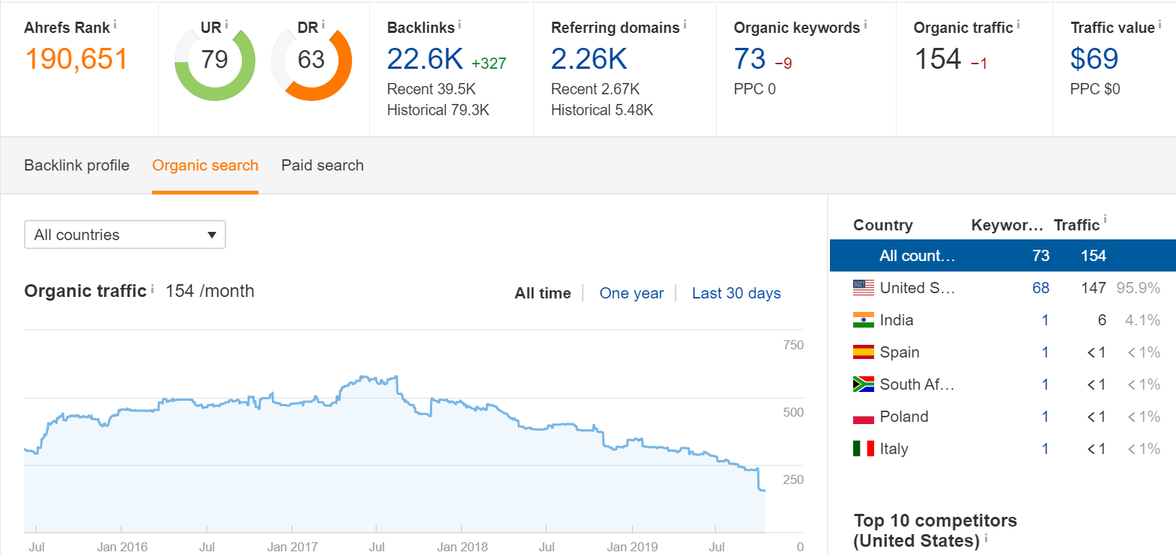Show the One year chart range

[x=631, y=293]
